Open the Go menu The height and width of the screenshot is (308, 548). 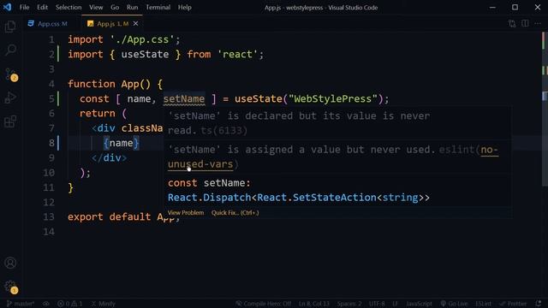point(115,7)
